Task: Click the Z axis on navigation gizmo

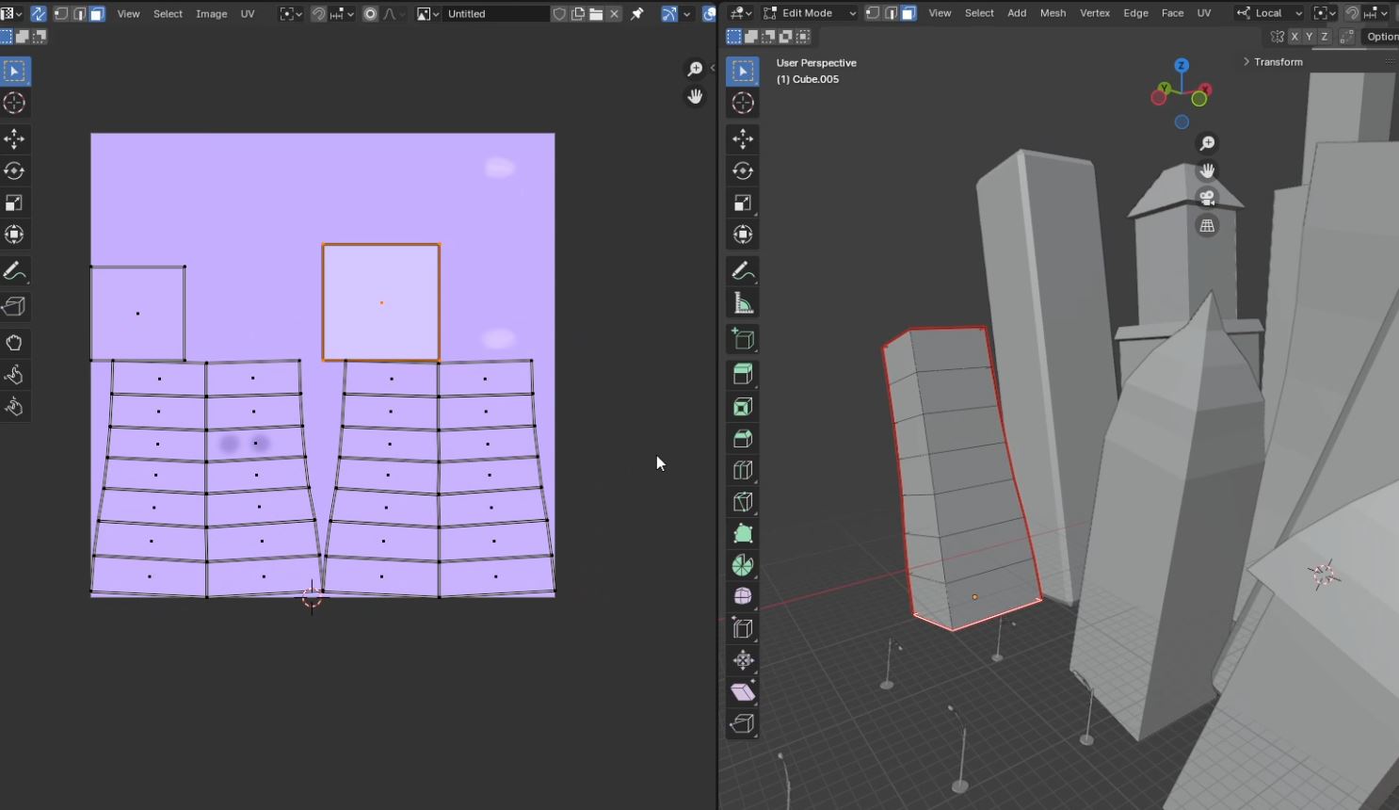Action: coord(1182,65)
